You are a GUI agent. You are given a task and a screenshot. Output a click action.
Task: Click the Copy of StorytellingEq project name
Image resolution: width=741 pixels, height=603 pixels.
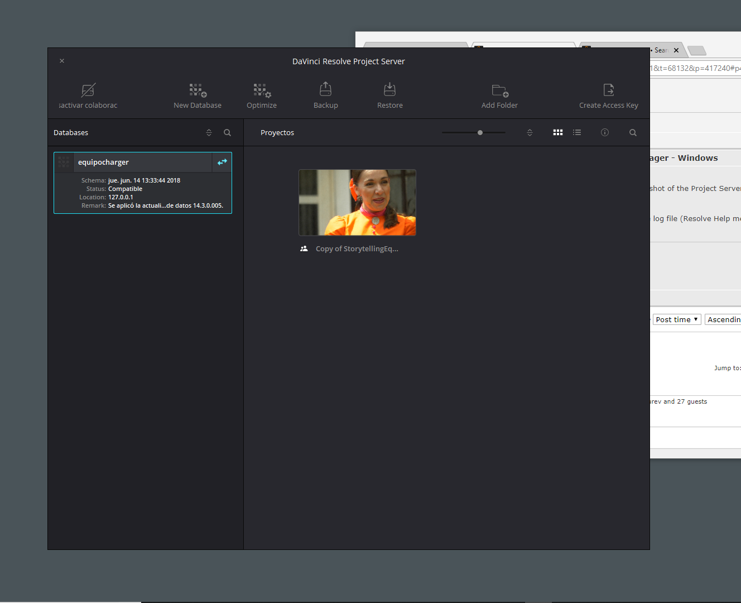pos(357,249)
